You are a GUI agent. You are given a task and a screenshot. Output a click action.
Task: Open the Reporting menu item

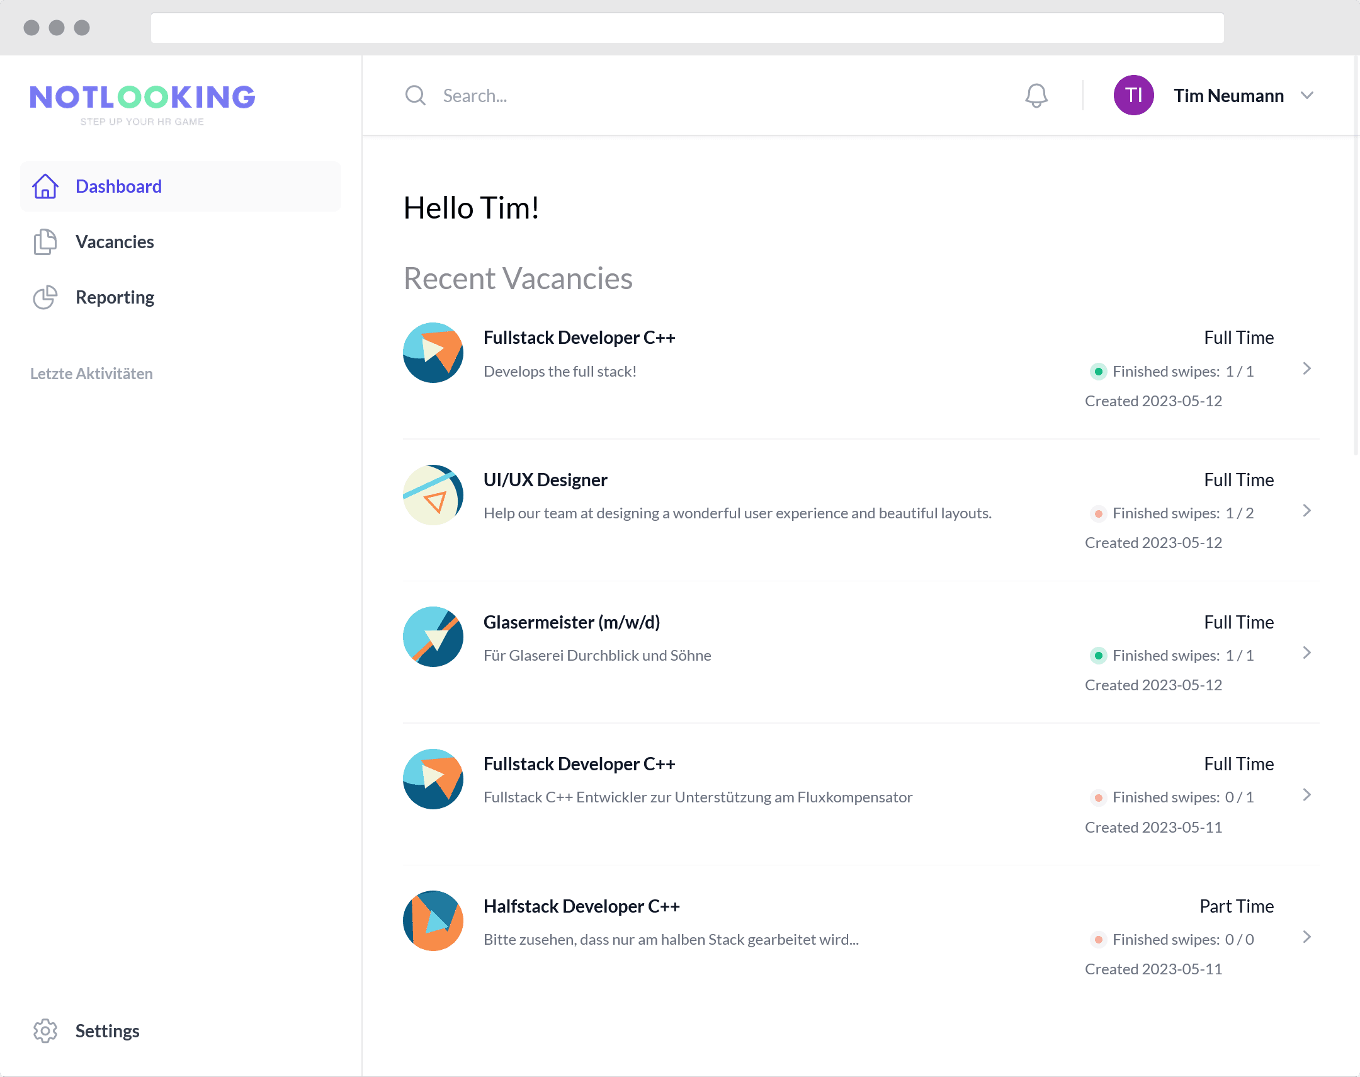(115, 298)
